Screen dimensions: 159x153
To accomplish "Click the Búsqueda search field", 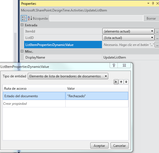I will click(96, 18).
